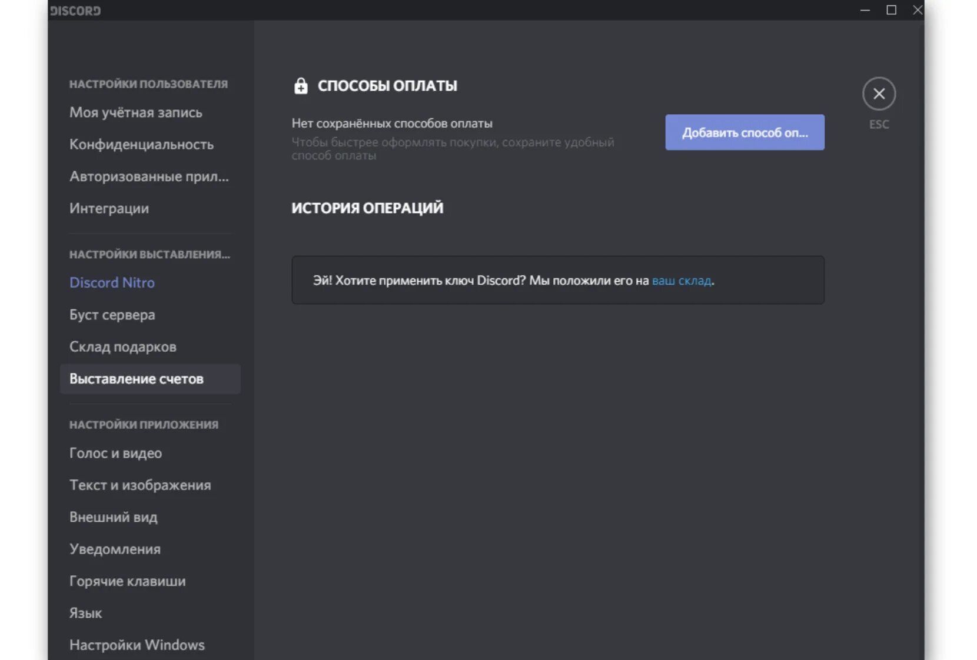Open Авторизованные приложения section

coord(149,176)
